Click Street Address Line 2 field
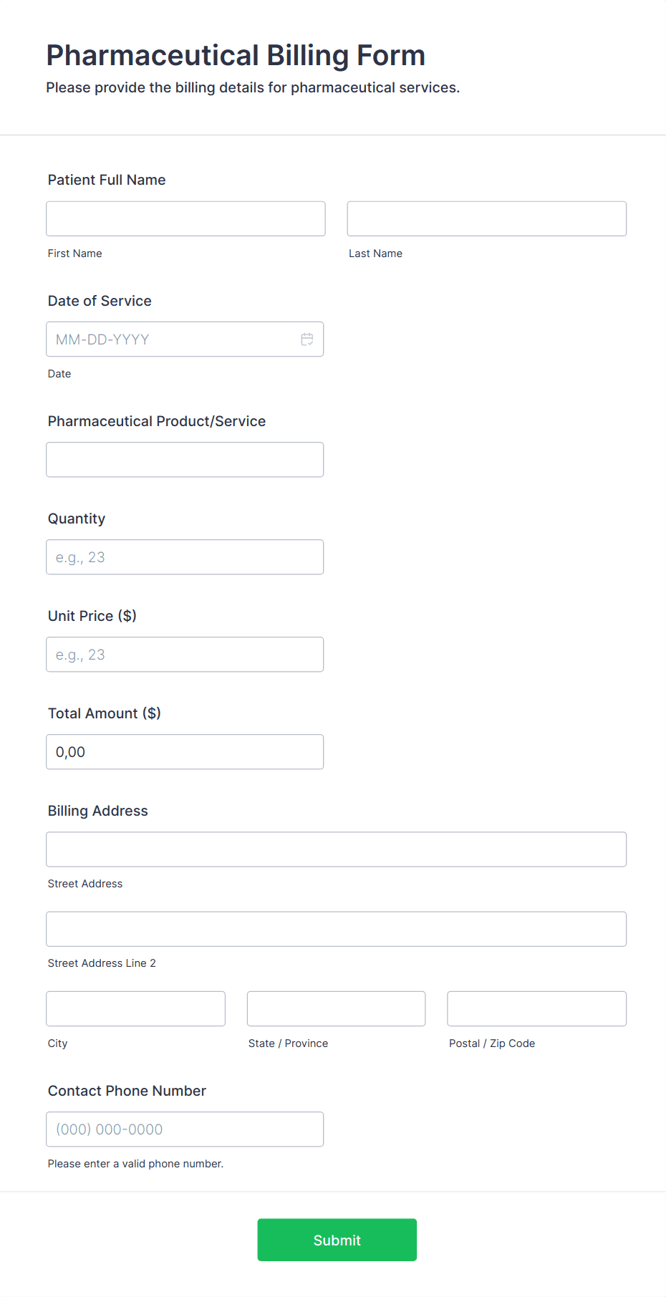 (336, 929)
